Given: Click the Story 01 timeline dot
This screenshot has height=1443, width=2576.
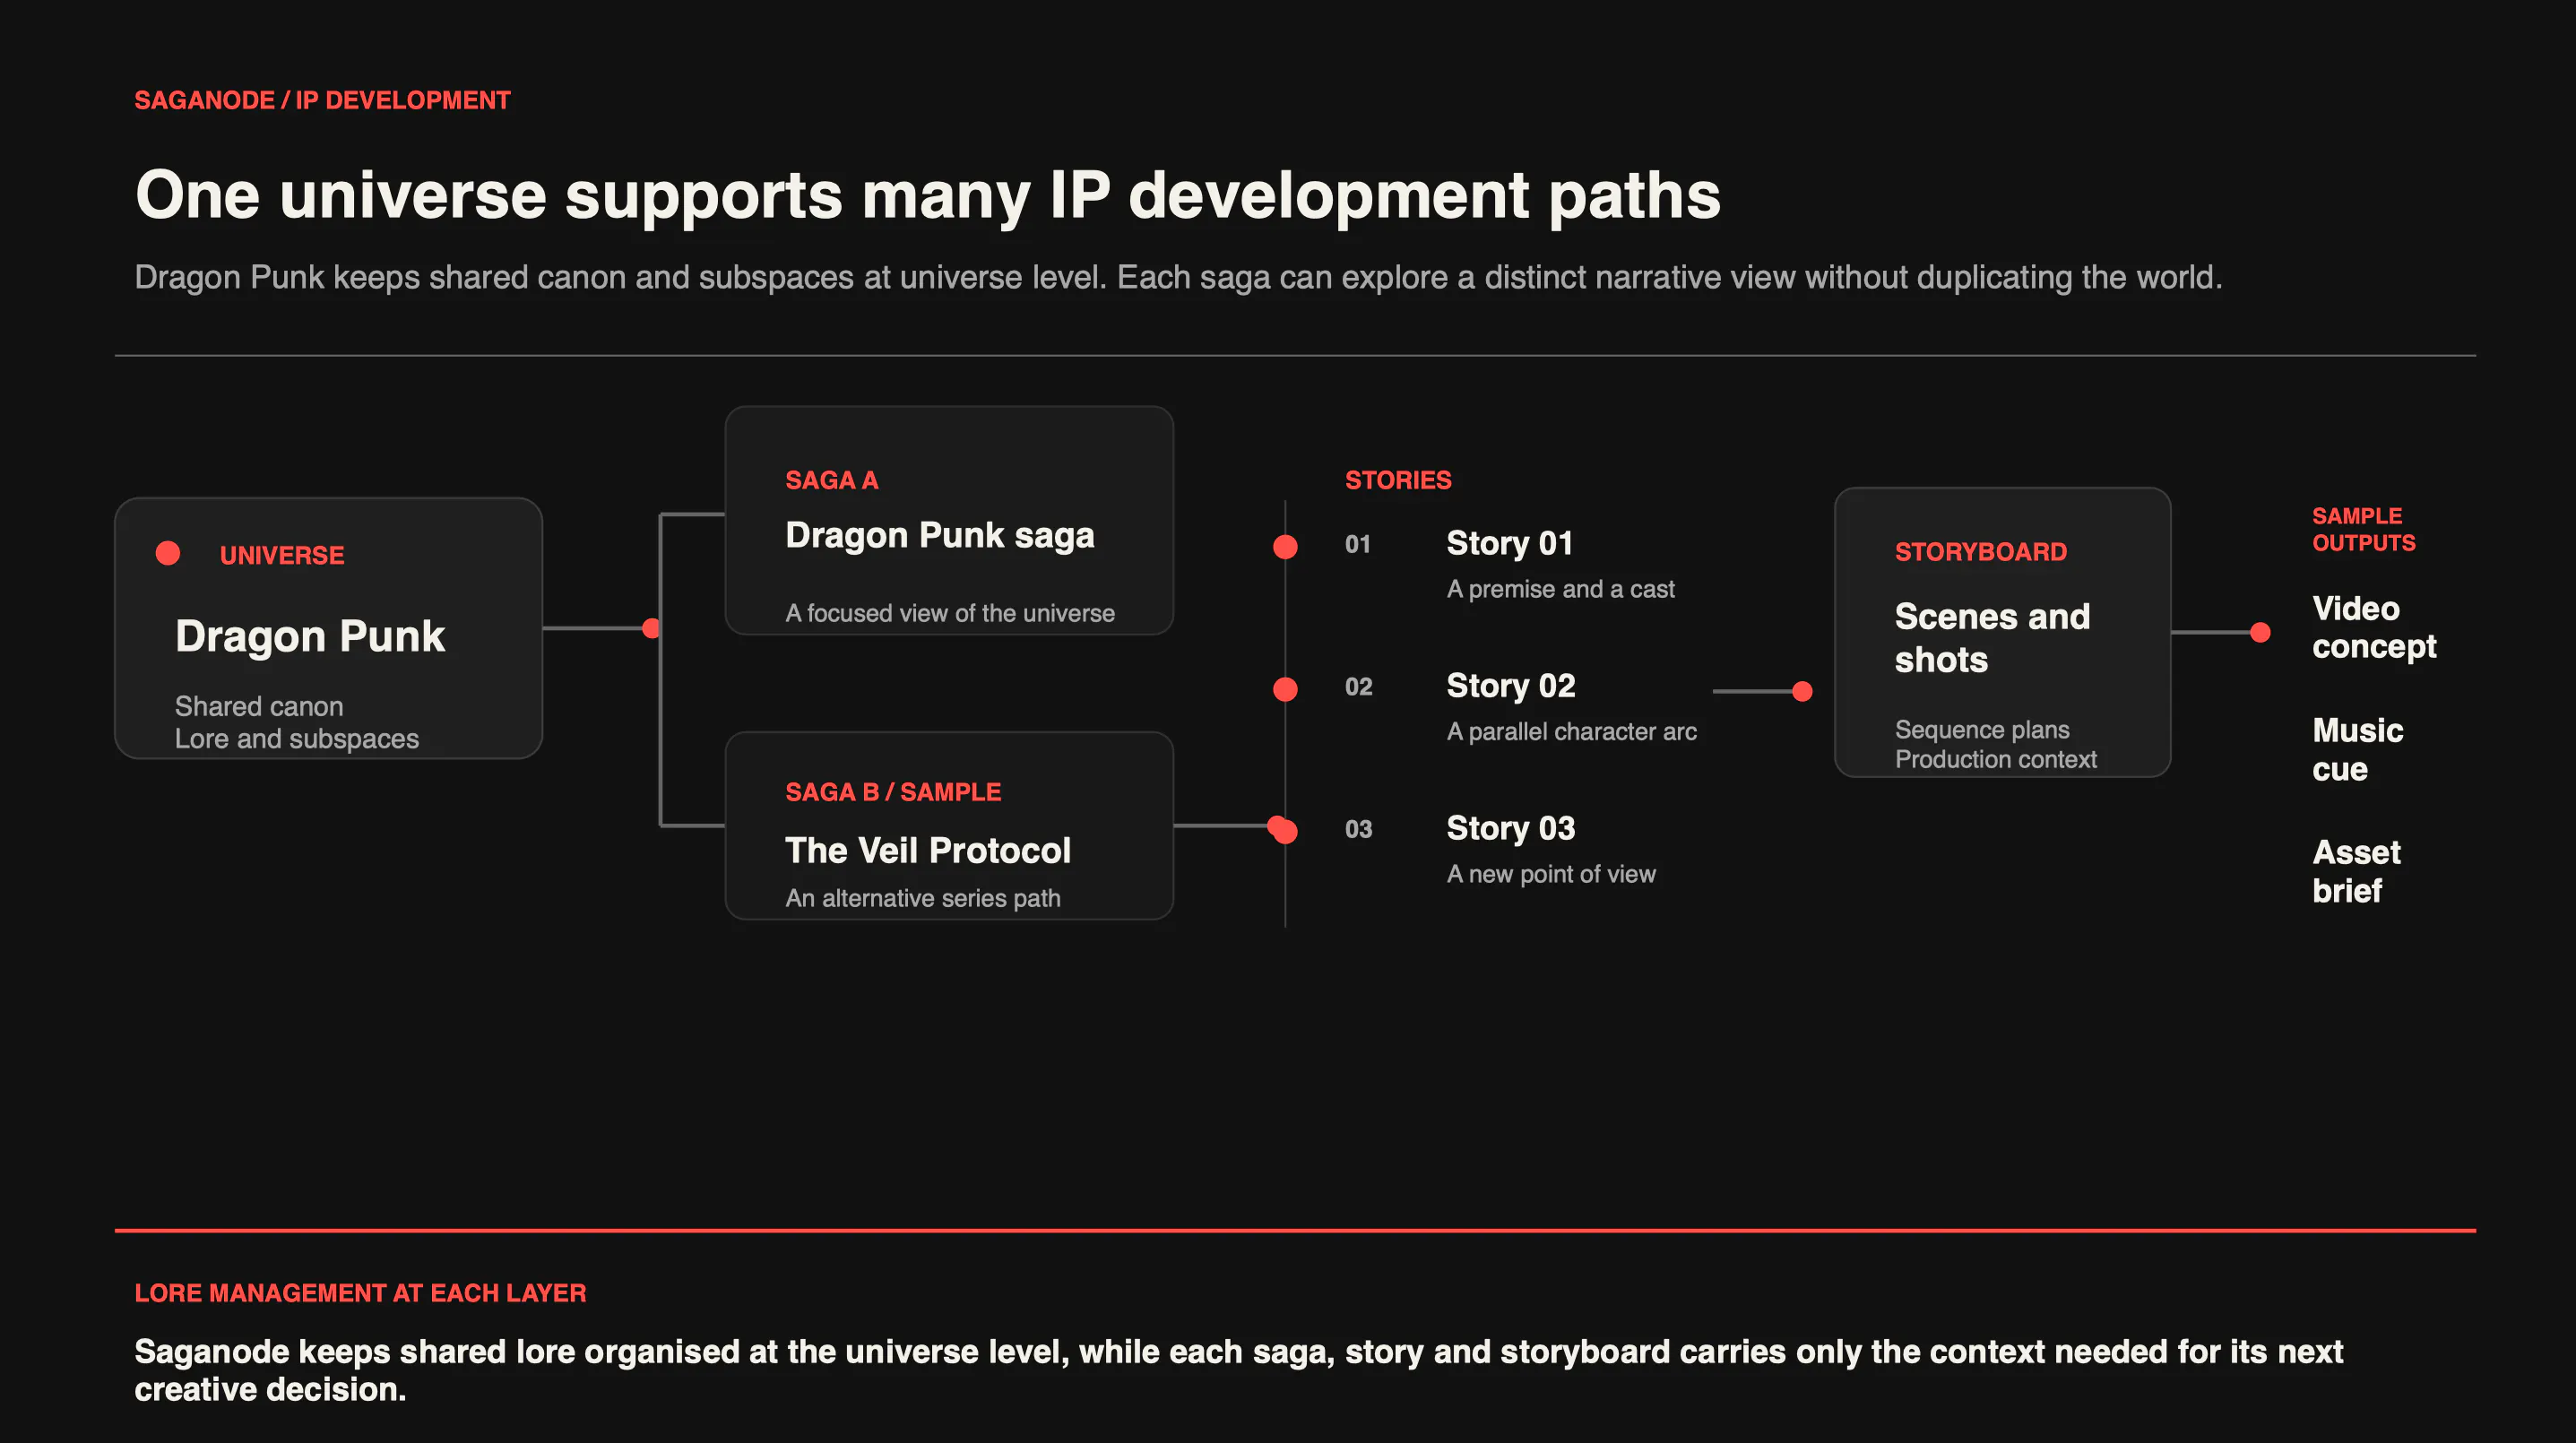Looking at the screenshot, I should point(1285,547).
